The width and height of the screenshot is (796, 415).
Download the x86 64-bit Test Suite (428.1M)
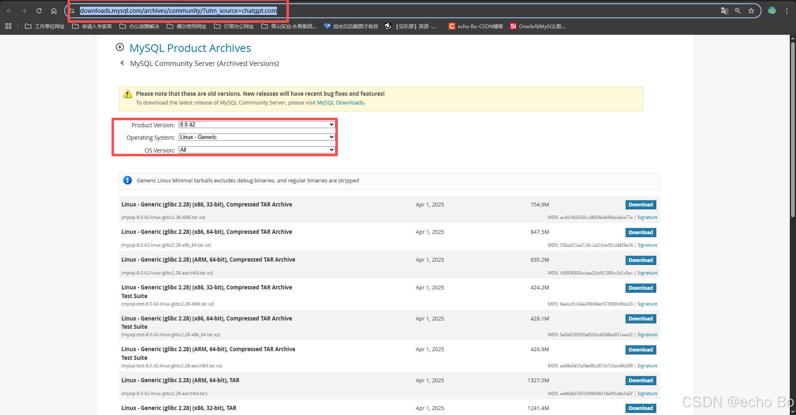click(641, 319)
